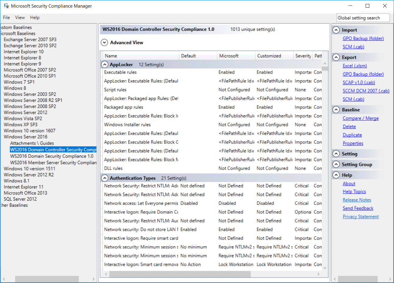Click the Compare / Merge link

360,118
